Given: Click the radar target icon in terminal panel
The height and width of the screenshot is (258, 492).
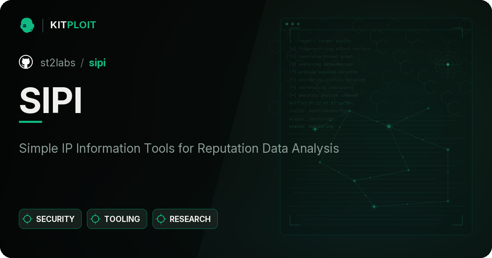Looking at the screenshot, I should tap(448, 64).
